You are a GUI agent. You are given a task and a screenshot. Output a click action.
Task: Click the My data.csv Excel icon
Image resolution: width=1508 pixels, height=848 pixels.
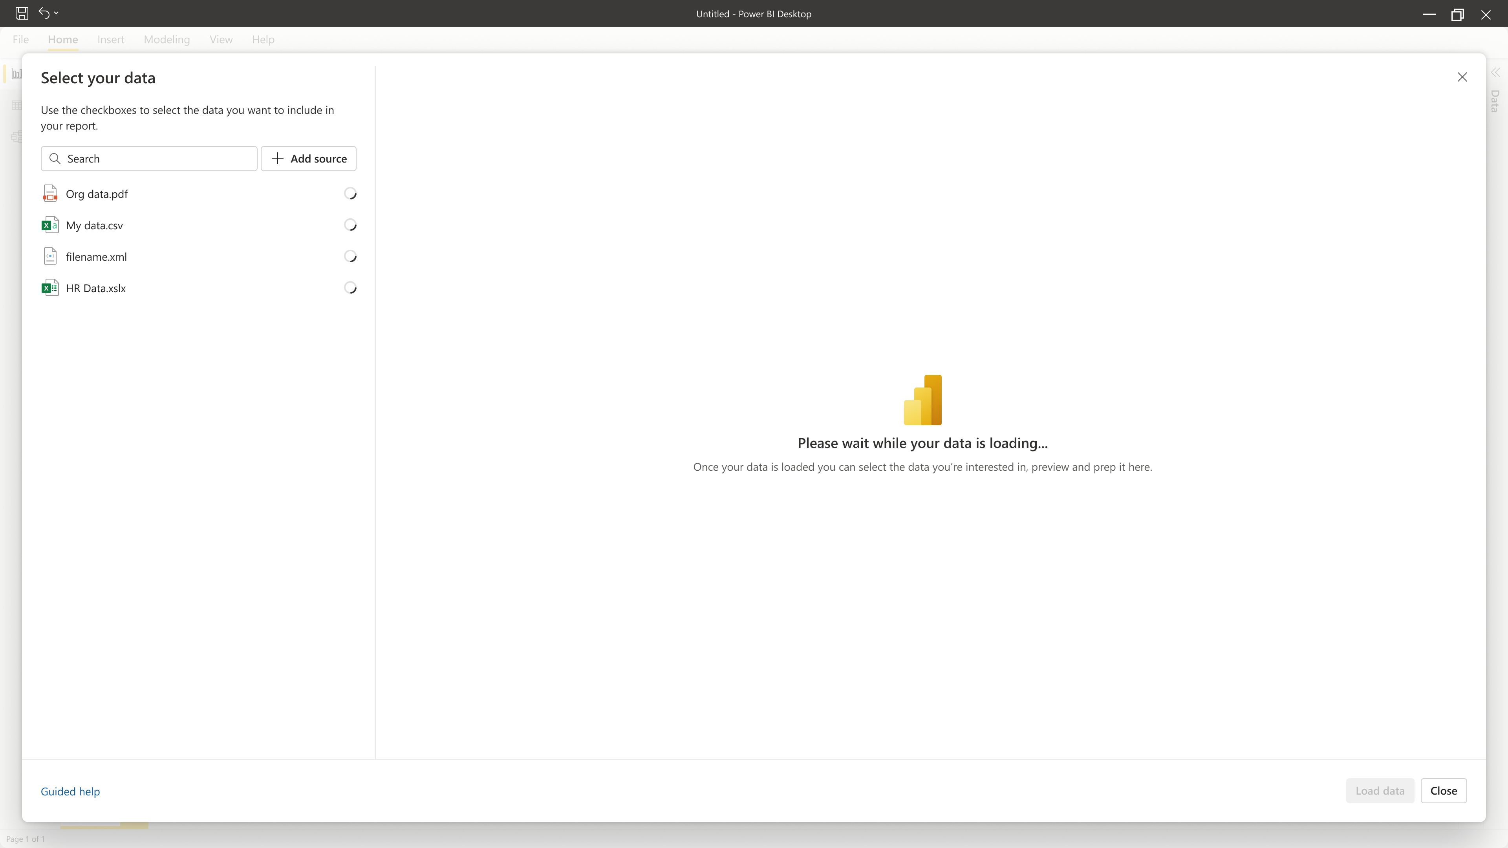point(50,225)
